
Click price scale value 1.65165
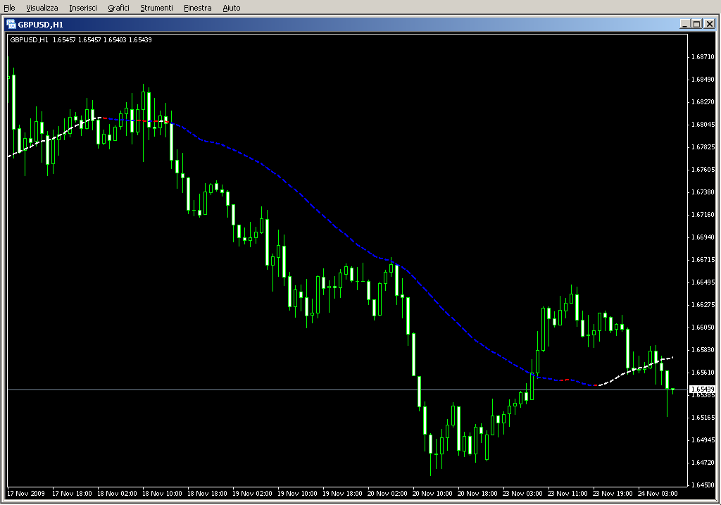click(x=703, y=418)
